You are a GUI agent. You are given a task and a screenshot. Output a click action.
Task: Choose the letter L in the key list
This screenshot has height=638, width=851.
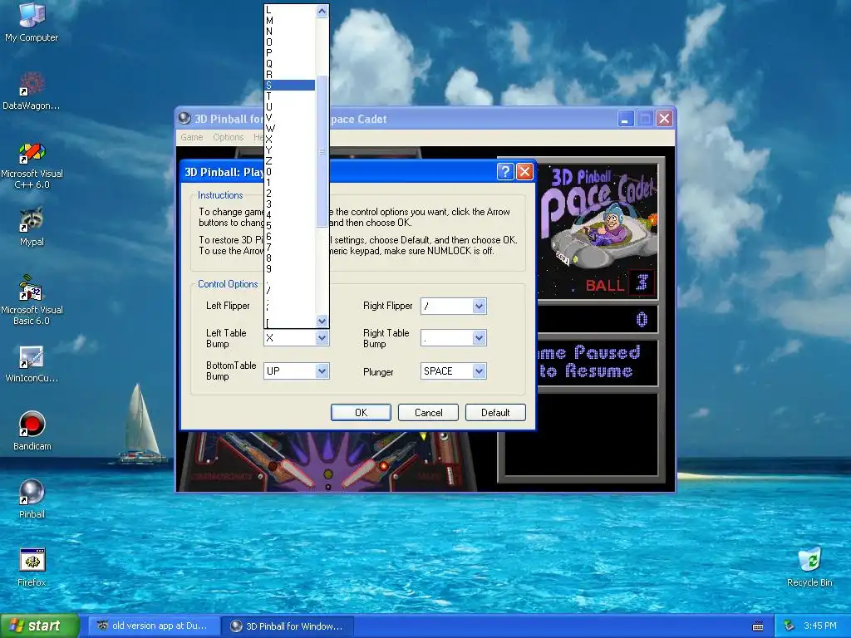(x=290, y=10)
